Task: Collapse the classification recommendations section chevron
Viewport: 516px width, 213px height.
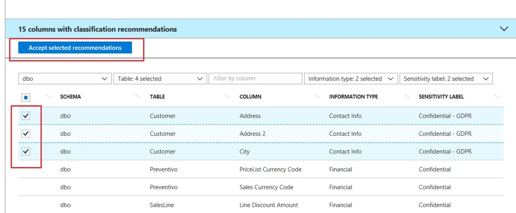Action: pos(504,29)
